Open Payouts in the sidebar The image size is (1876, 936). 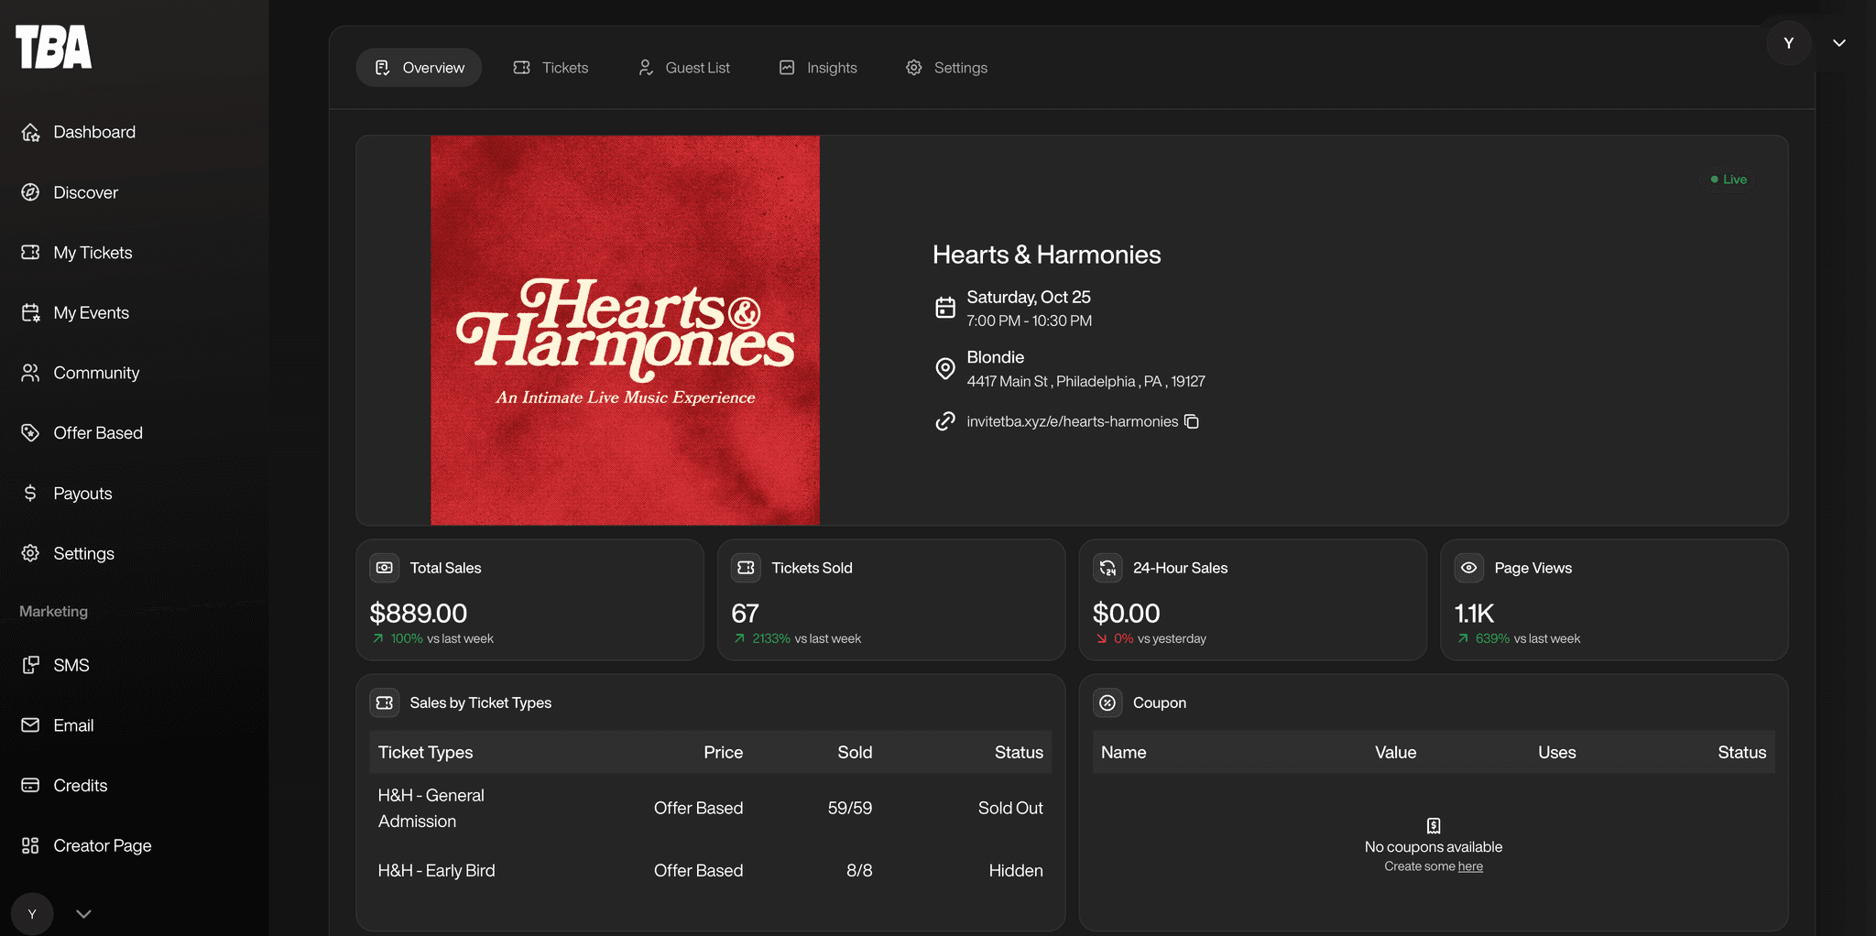tap(67, 494)
